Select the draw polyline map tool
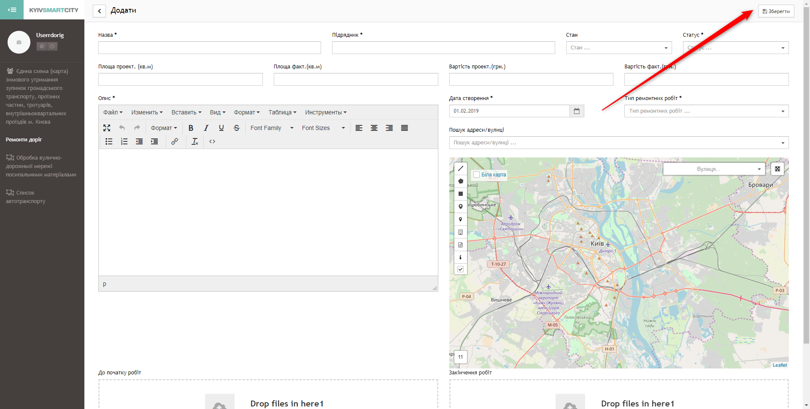 pyautogui.click(x=461, y=168)
